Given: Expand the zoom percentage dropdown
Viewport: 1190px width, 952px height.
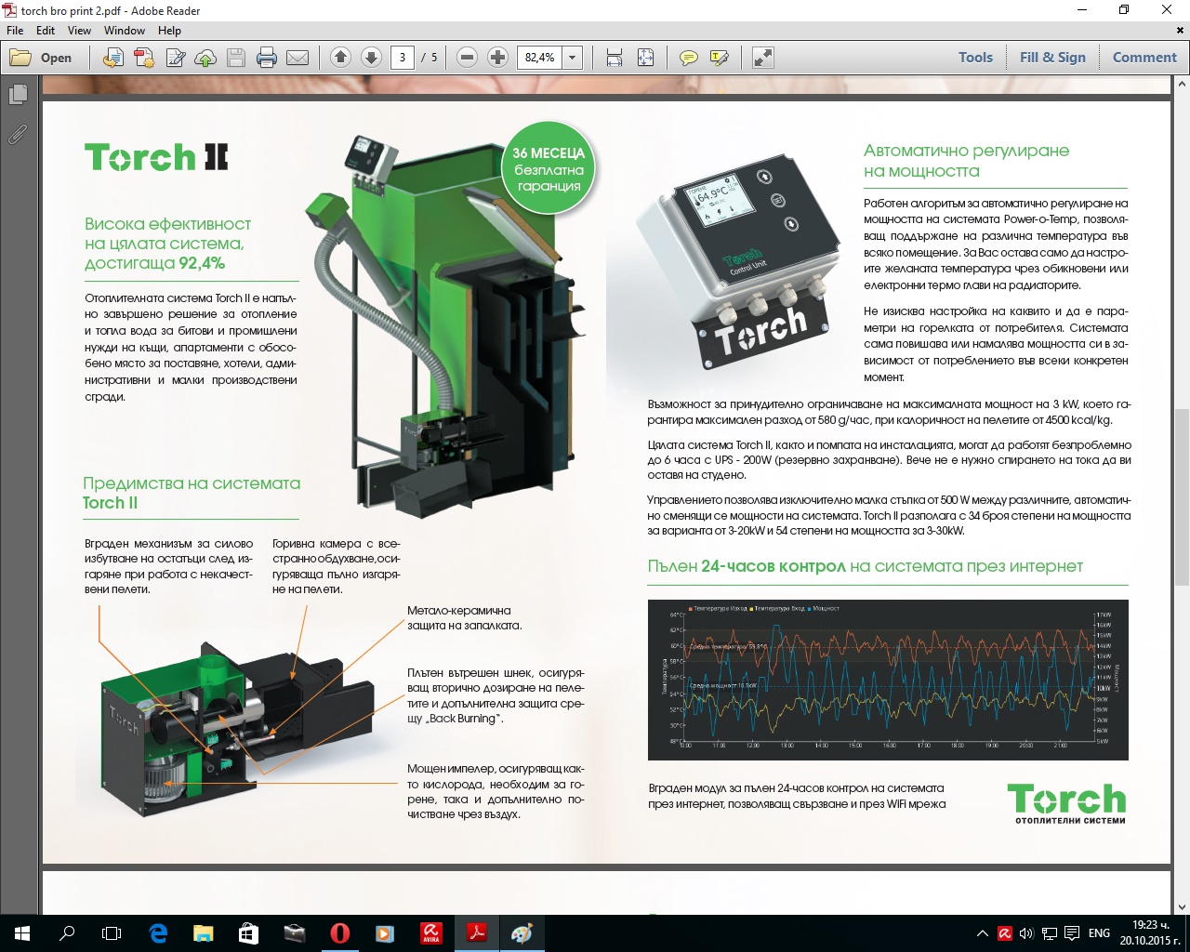Looking at the screenshot, I should (573, 58).
